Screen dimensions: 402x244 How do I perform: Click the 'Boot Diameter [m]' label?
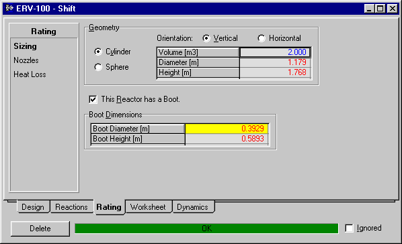138,129
